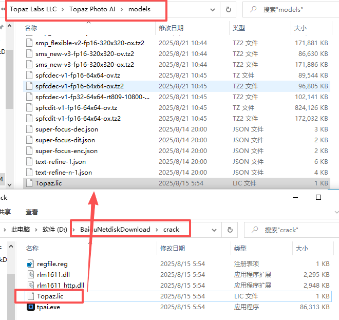Click the Topaz.lic icon in crack folder
This screenshot has height=320, width=339.
[31, 296]
